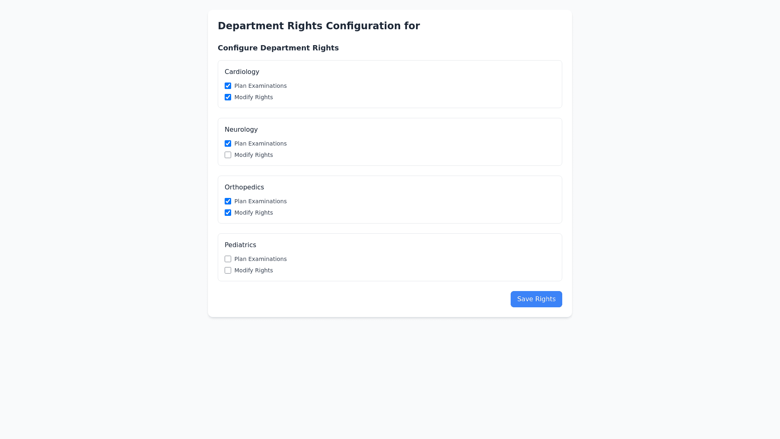Click the Save Rights button

(536, 299)
